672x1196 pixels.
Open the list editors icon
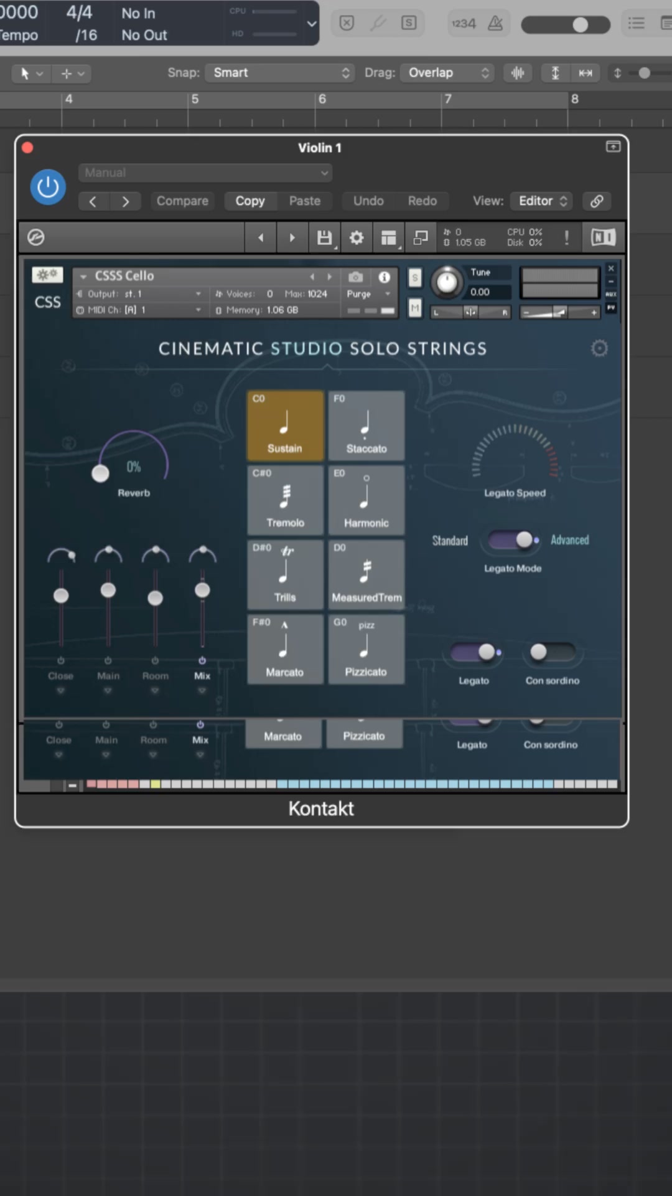click(x=636, y=24)
